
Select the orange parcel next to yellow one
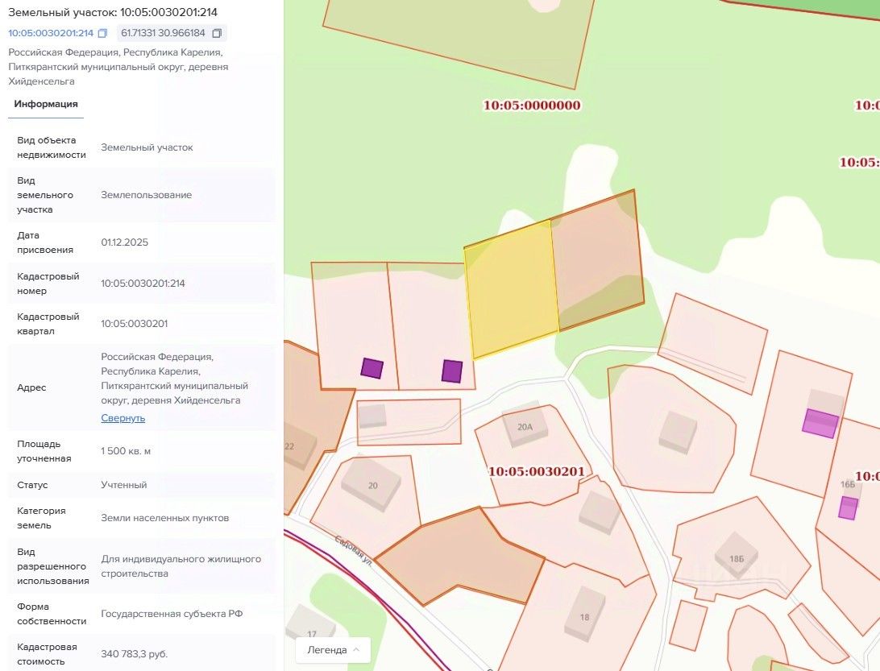[x=598, y=261]
